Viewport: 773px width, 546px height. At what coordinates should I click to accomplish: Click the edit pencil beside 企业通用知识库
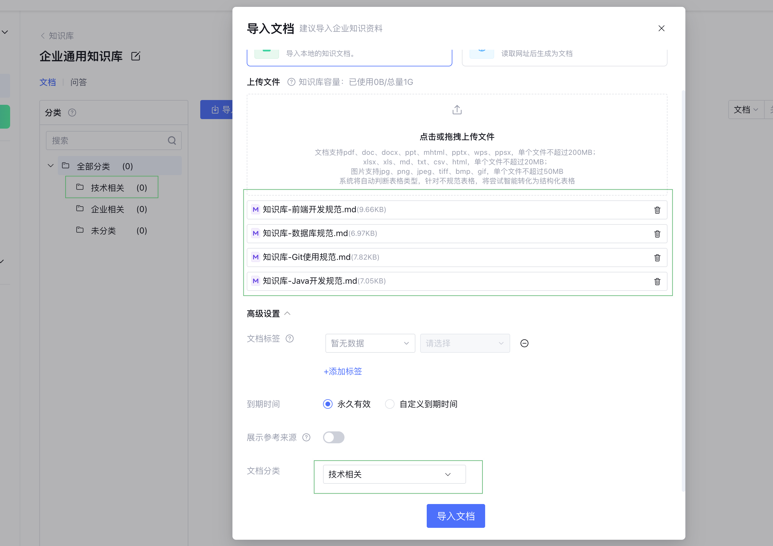(x=135, y=56)
